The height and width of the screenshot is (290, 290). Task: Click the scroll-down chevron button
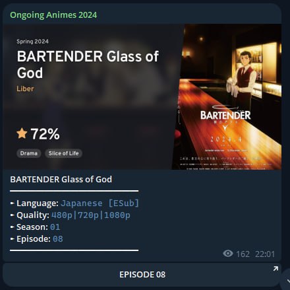[x=287, y=280]
